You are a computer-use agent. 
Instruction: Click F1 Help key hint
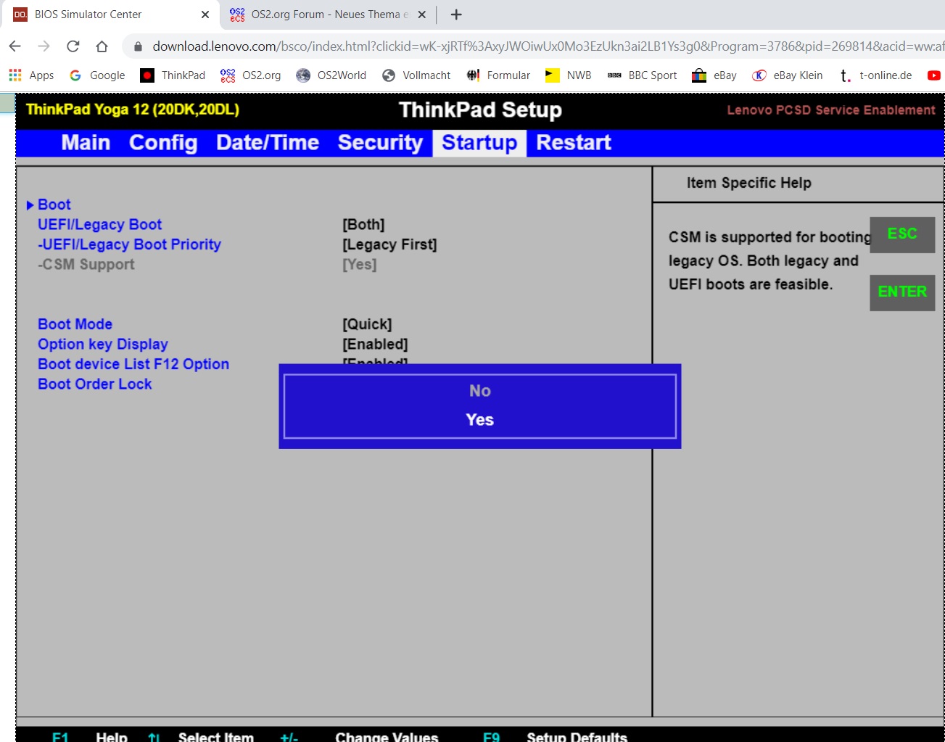[89, 736]
